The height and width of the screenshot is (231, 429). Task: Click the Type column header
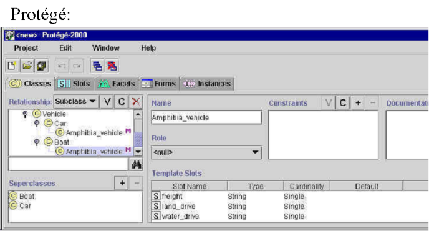click(x=256, y=186)
